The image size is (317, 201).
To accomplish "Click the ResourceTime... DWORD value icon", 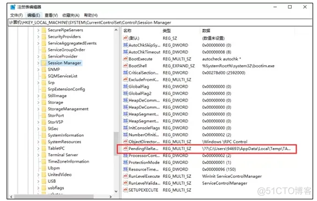I will pyautogui.click(x=126, y=169).
